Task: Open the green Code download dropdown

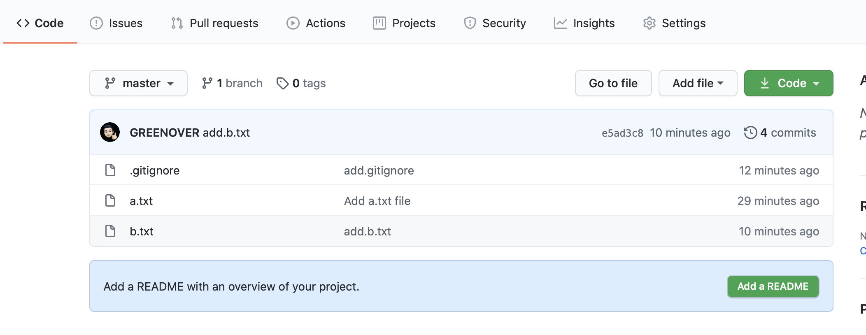Action: point(788,83)
